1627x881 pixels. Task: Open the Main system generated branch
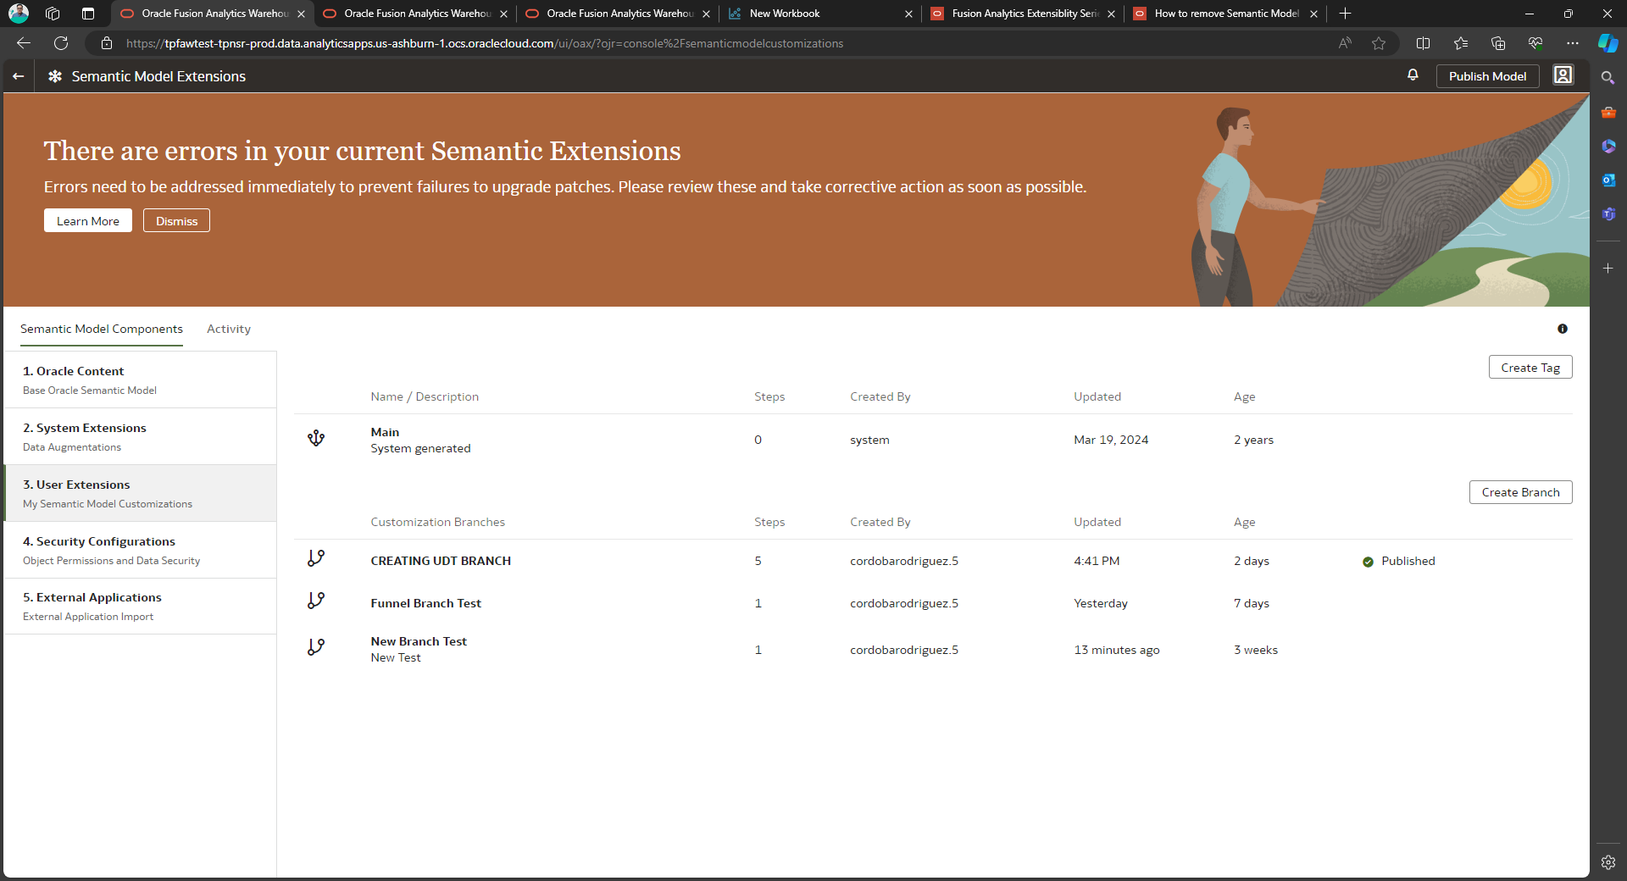pos(933,440)
